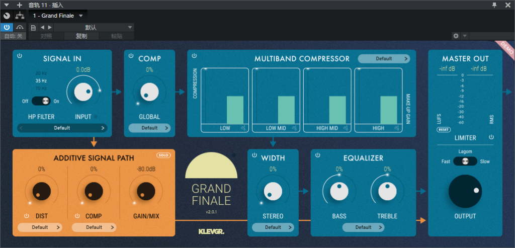Mute the HIGH band speaker icon

[397, 128]
